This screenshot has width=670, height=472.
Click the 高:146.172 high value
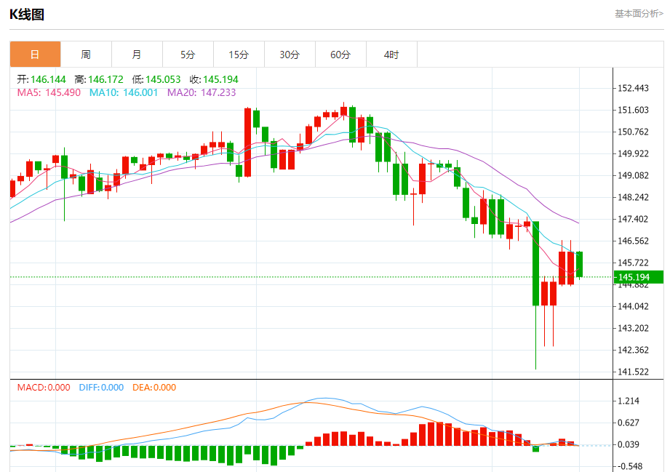(x=99, y=79)
